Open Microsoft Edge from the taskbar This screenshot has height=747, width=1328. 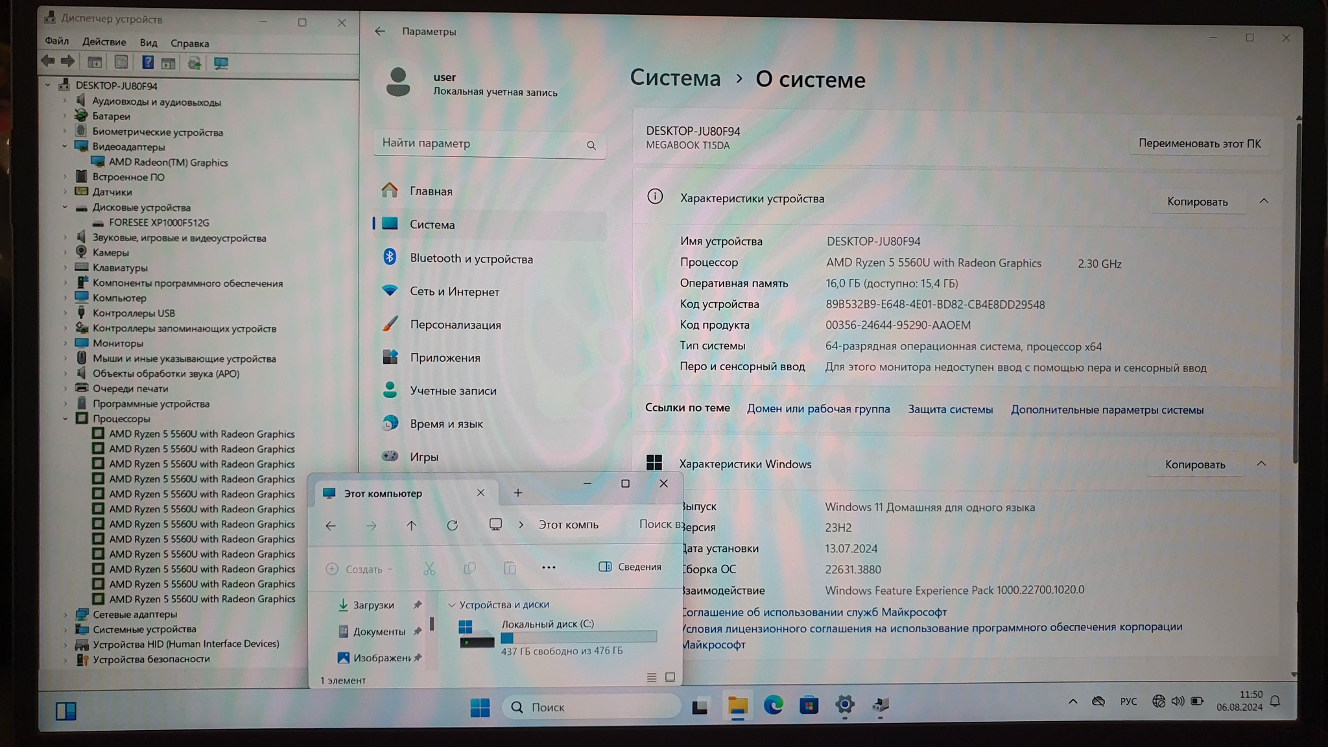coord(773,705)
